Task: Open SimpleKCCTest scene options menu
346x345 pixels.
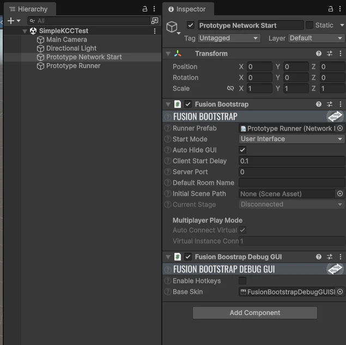Action: pos(155,31)
